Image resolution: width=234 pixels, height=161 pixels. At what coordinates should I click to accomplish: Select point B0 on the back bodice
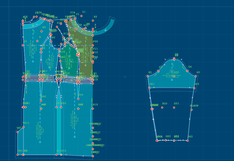click(41, 31)
